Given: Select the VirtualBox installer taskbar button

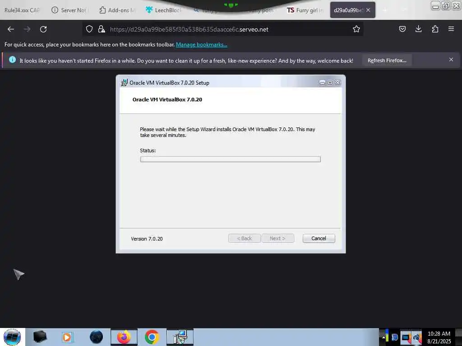Looking at the screenshot, I should click(180, 337).
